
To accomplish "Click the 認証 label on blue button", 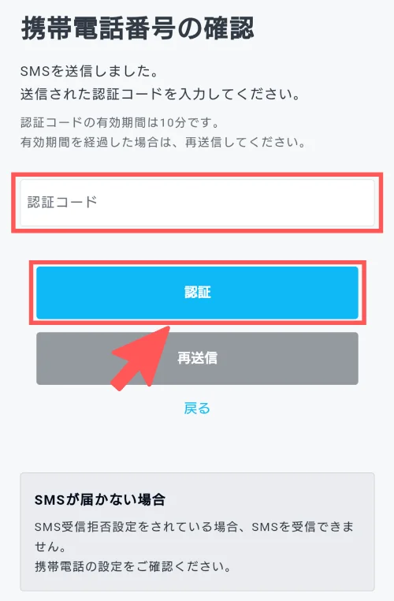I will click(x=198, y=293).
